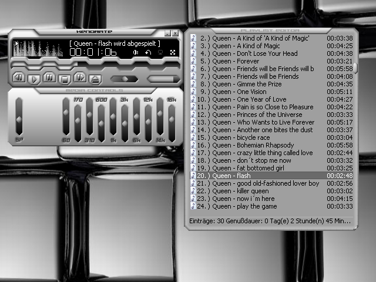Click the 14k equalizer slider

[160, 116]
